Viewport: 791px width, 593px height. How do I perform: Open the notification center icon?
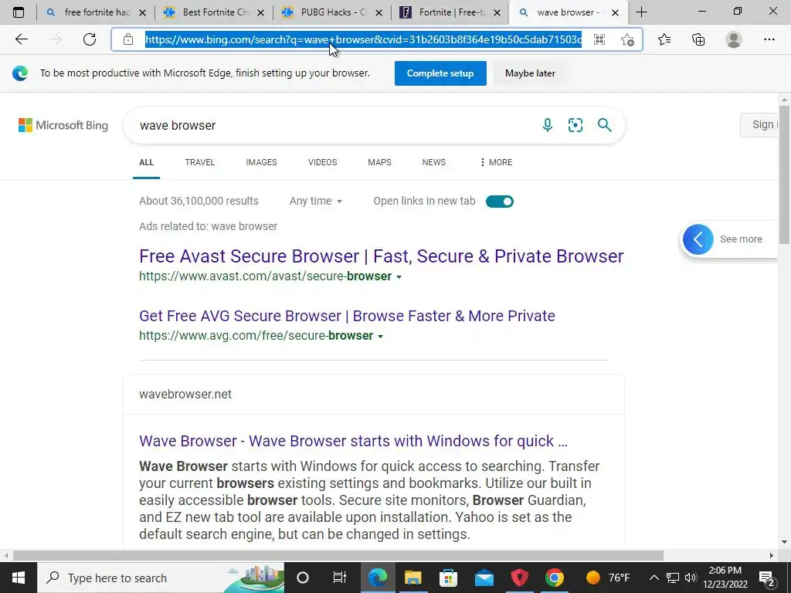tap(767, 578)
